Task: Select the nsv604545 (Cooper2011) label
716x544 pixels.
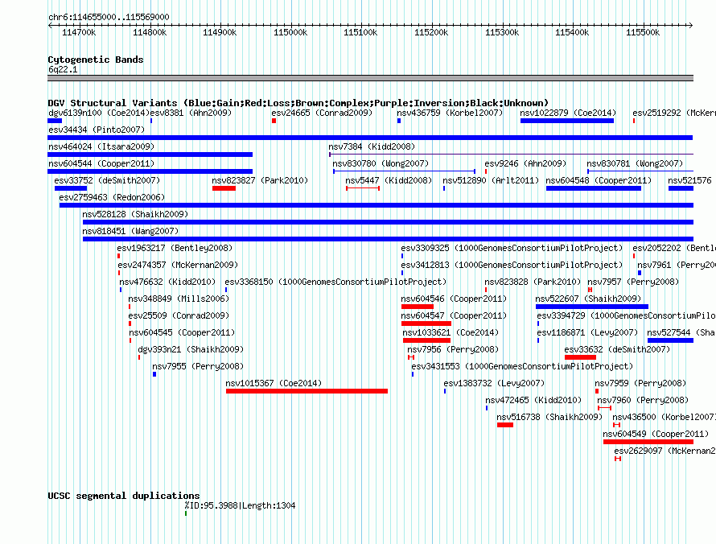Action: click(182, 332)
